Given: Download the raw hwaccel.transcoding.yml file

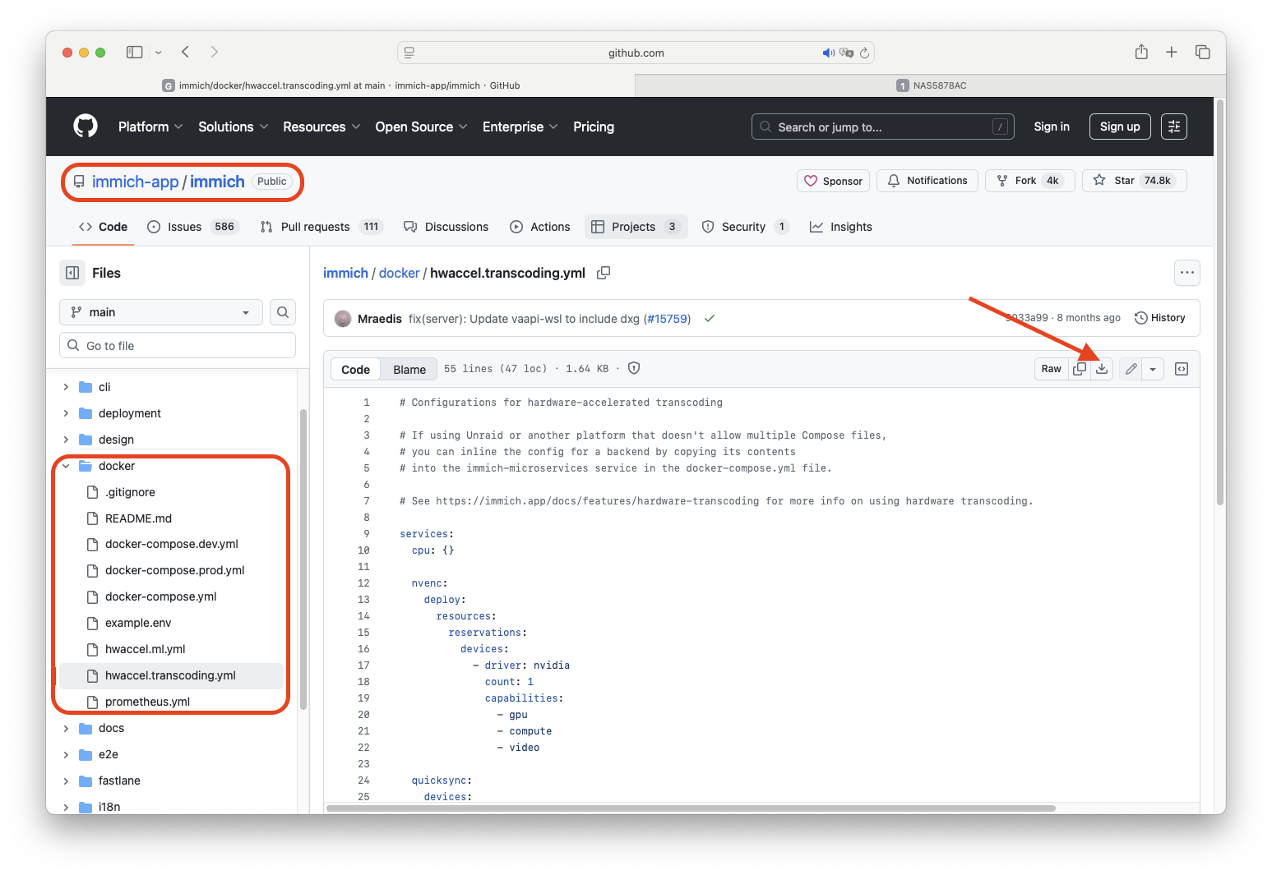Looking at the screenshot, I should [x=1102, y=369].
